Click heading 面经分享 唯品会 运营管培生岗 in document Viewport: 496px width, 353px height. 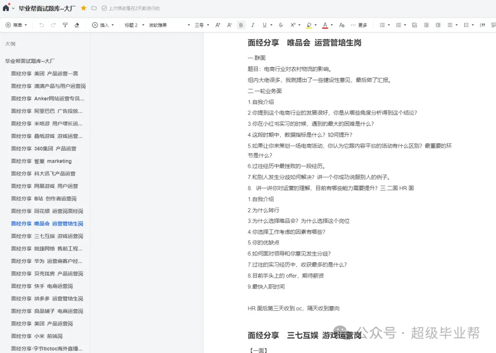(x=304, y=43)
